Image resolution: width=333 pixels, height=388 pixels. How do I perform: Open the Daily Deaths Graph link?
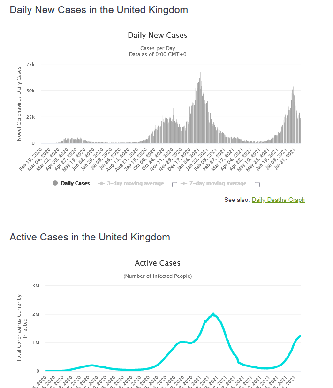coord(278,200)
